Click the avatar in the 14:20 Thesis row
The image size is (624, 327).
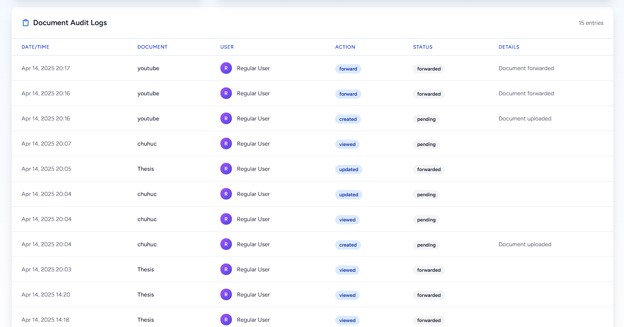[226, 295]
